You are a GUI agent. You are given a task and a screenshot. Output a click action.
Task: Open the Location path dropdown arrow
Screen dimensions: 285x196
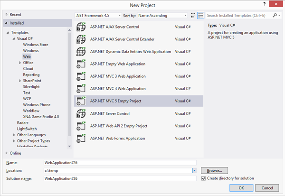[x=194, y=170]
